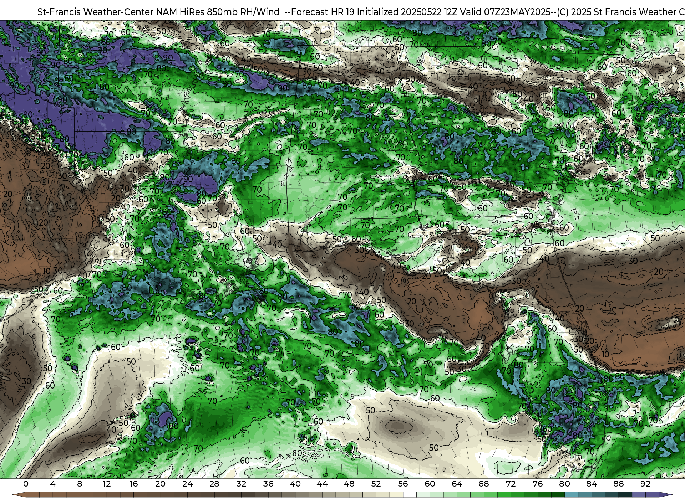Click the colorbar label '68'
685x499 pixels.
coord(484,484)
